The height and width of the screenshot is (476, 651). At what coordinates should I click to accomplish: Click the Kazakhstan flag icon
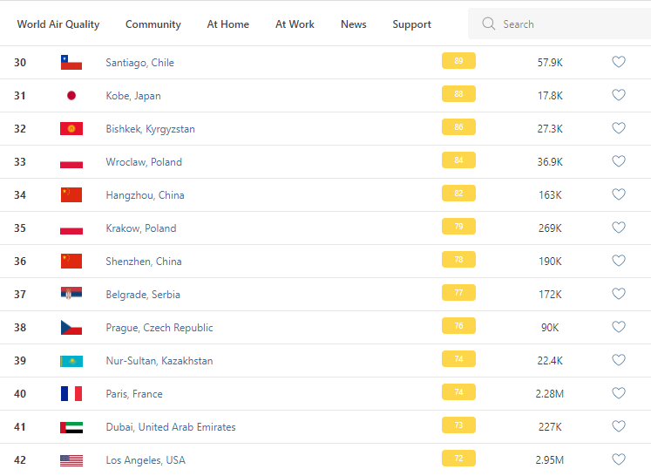click(x=71, y=361)
